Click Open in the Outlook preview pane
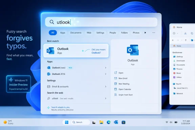Viewport: 195px width, 130px height. tap(119, 73)
